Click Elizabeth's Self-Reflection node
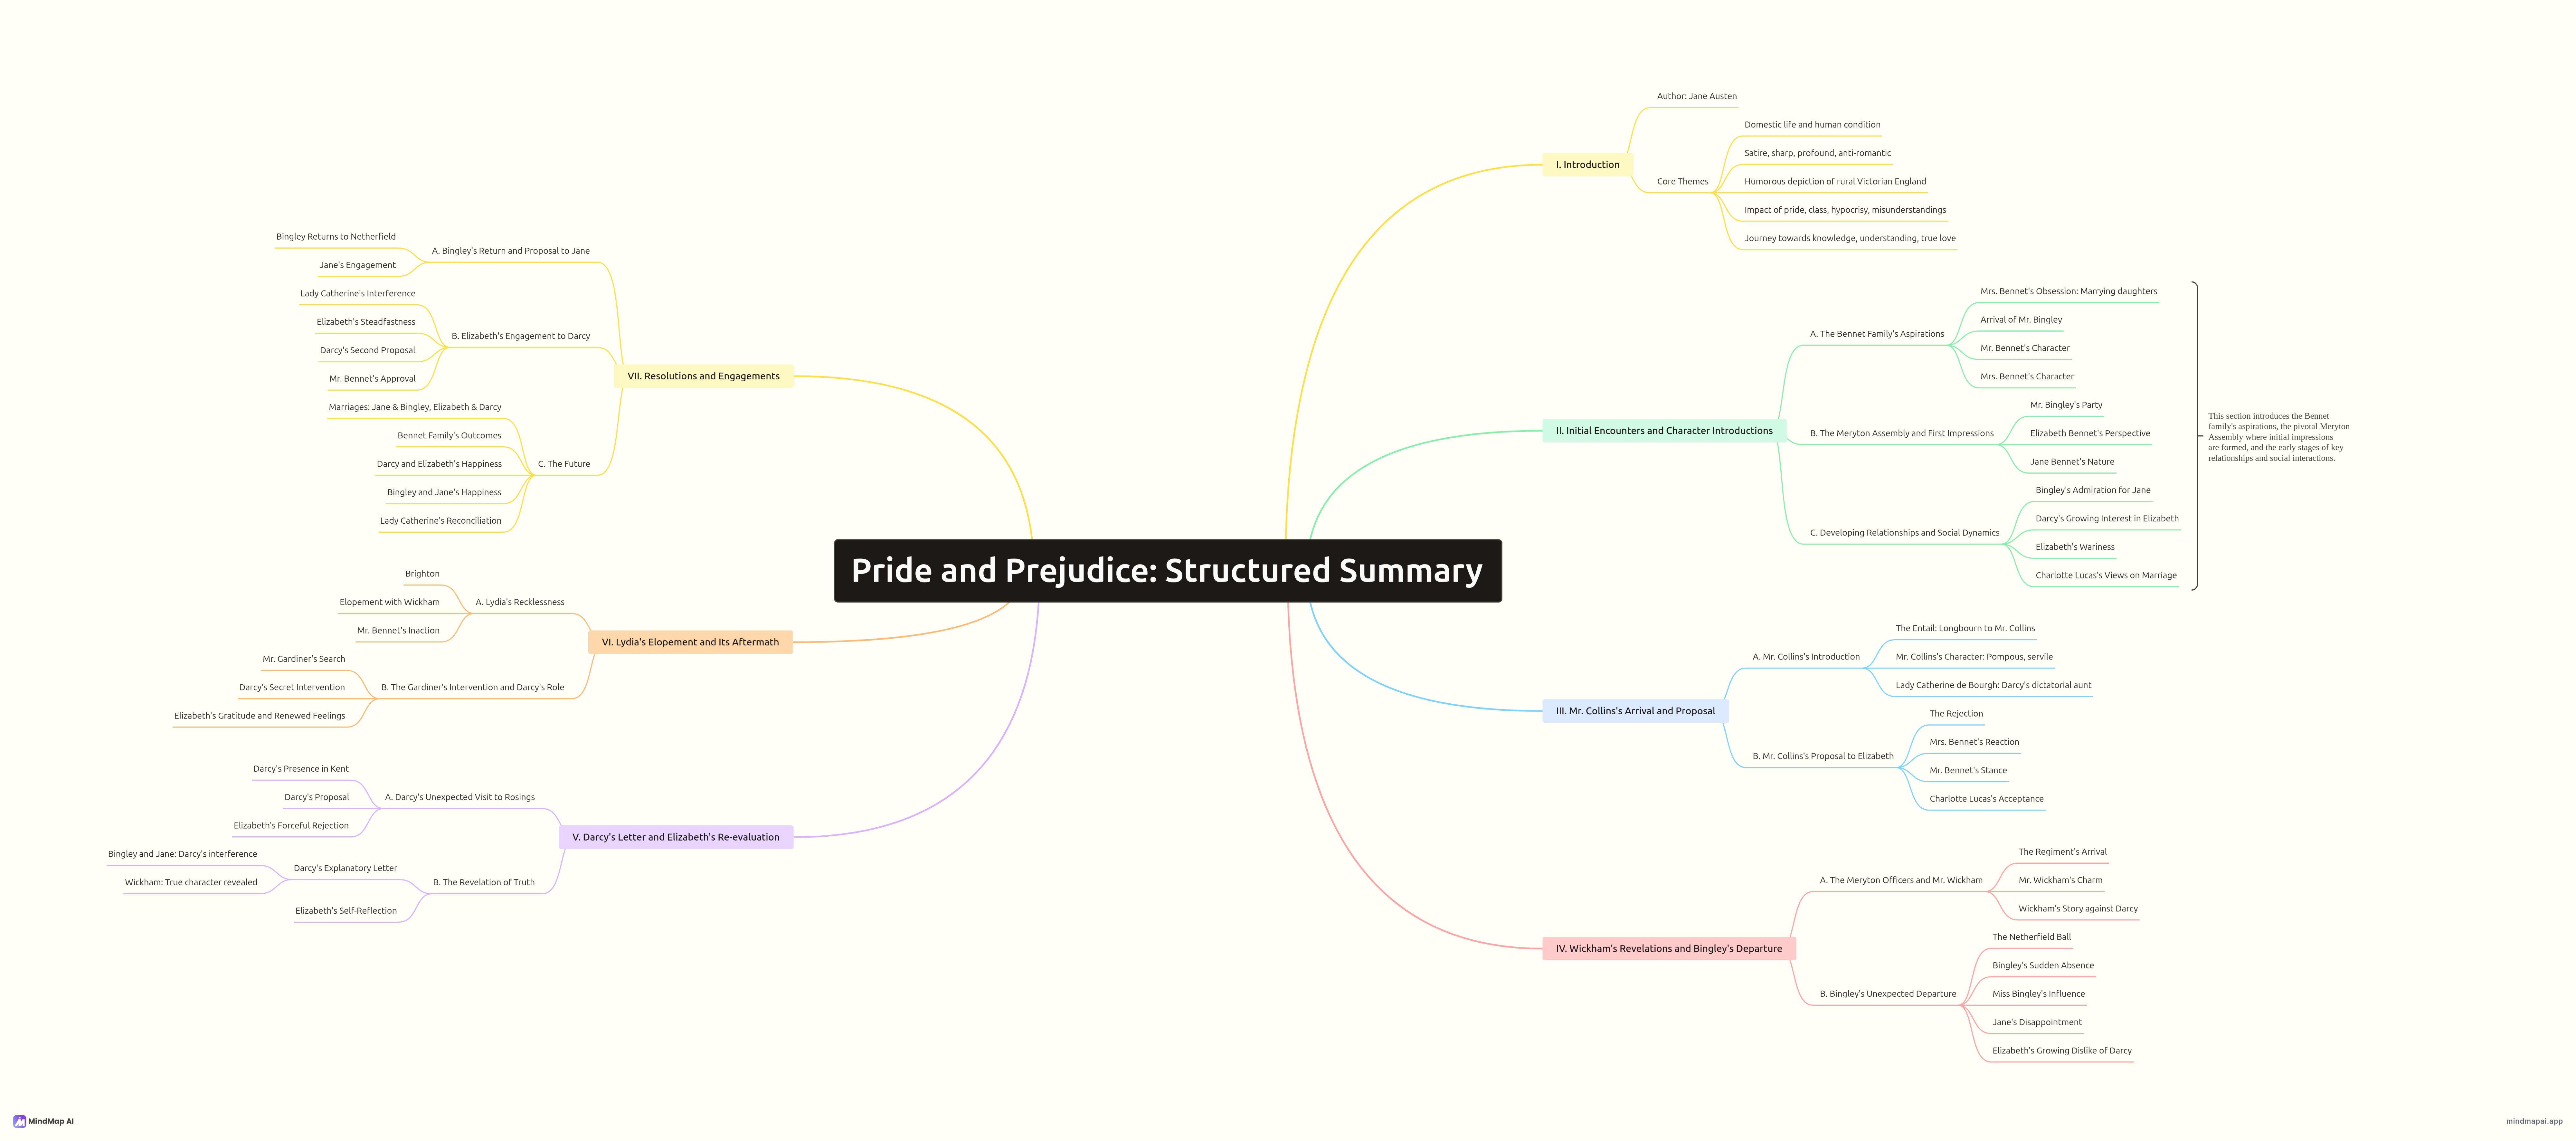Screen dimensions: 2576x1141 coord(346,911)
